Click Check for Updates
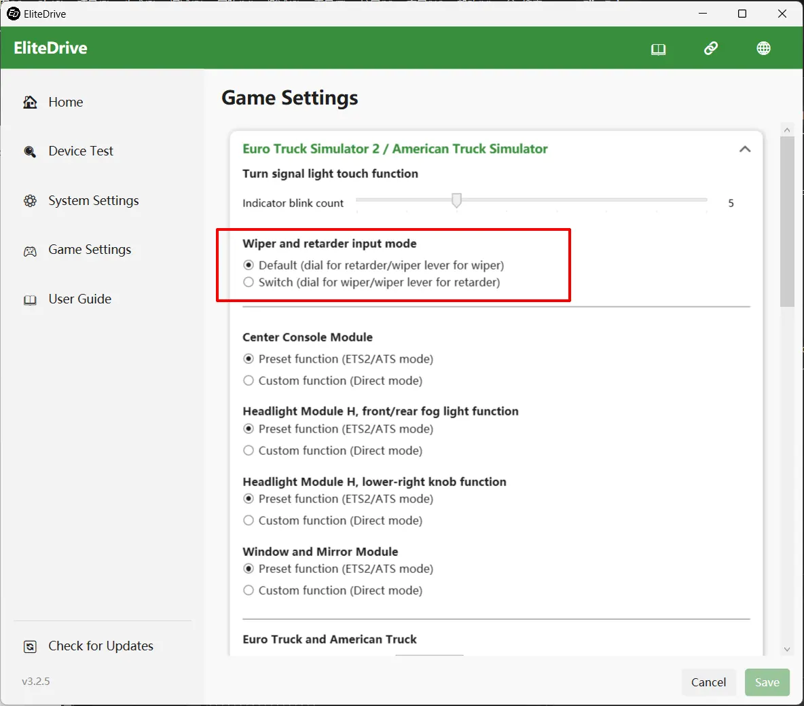Screen dimensions: 804x706 (100, 646)
